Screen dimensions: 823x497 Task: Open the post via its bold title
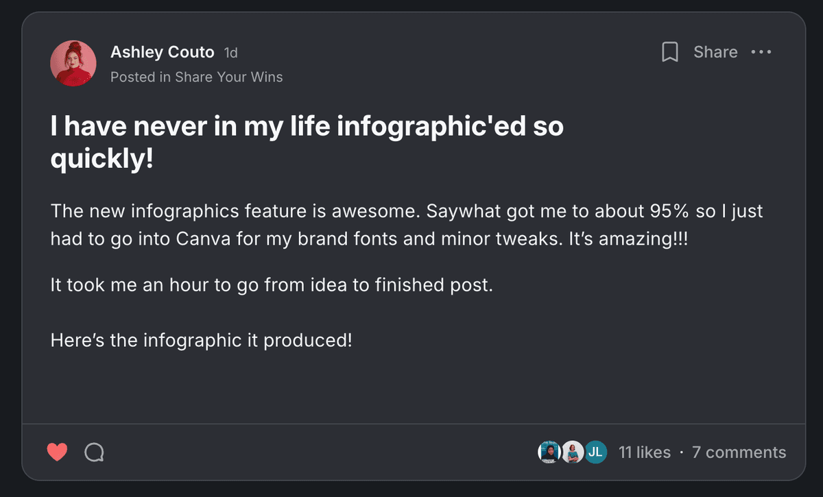click(307, 141)
